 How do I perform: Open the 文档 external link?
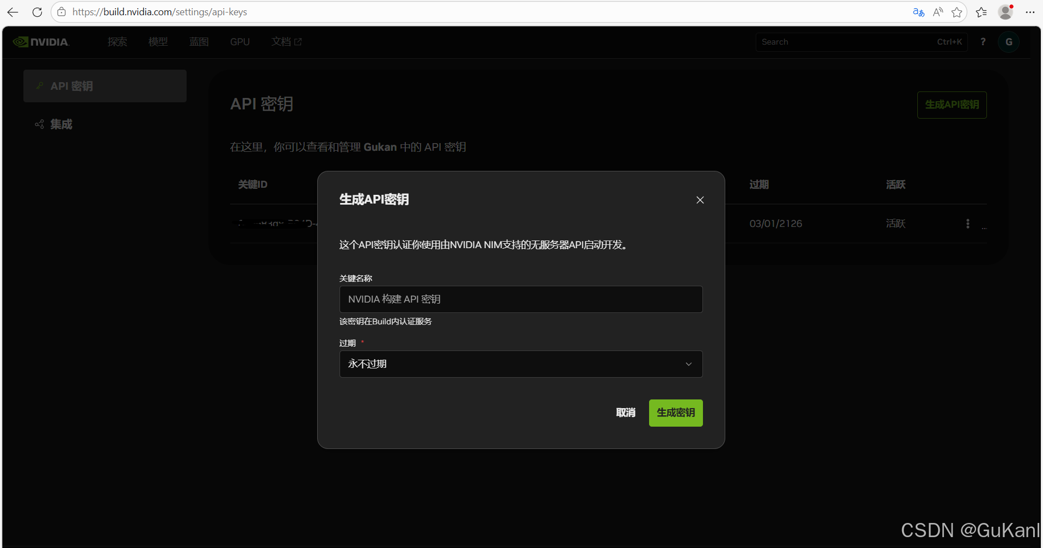[287, 42]
